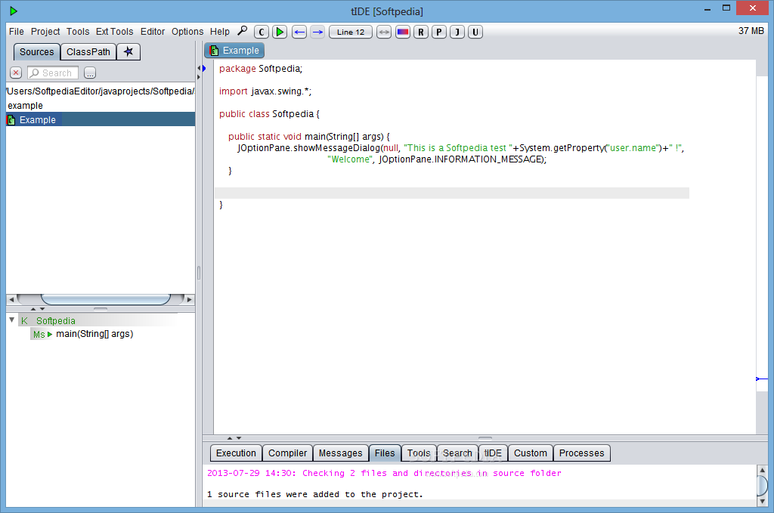Open the Compiler output tab
The width and height of the screenshot is (774, 513).
287,453
